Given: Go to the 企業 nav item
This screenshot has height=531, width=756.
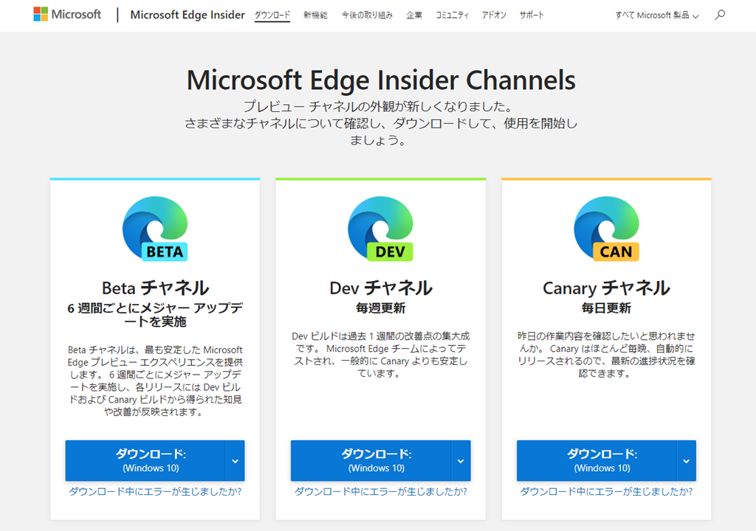Looking at the screenshot, I should pyautogui.click(x=414, y=15).
